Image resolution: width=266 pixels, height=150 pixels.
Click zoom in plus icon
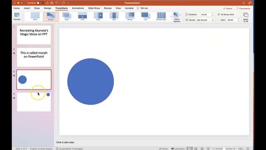point(234,149)
